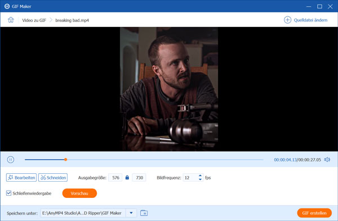Click the video preview frame
Image resolution: width=338 pixels, height=221 pixels.
169,89
